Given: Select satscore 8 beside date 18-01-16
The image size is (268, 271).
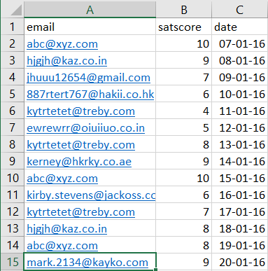Looking at the screenshot, I should click(184, 228).
